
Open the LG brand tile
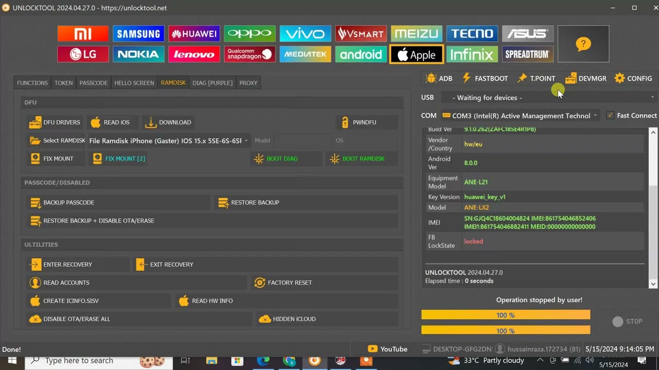tap(83, 54)
